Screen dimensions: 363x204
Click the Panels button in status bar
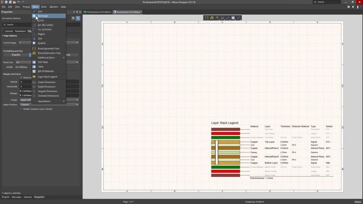358,202
